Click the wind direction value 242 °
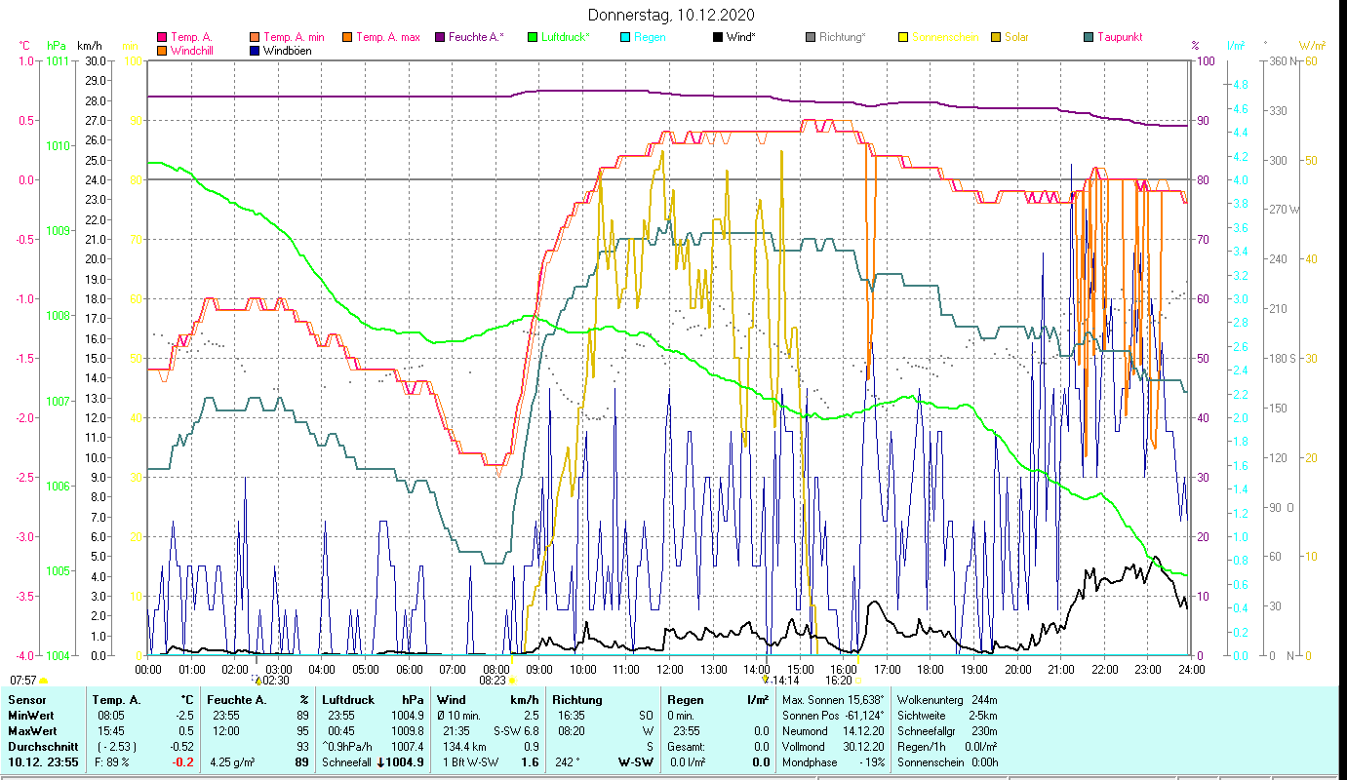Viewport: 1347px width, 780px height. point(570,762)
